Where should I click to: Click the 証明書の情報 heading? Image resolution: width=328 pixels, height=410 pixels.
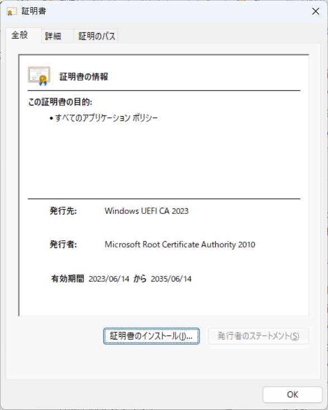pos(84,77)
